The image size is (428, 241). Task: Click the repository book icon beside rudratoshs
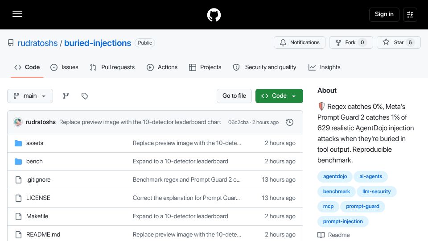pyautogui.click(x=11, y=43)
